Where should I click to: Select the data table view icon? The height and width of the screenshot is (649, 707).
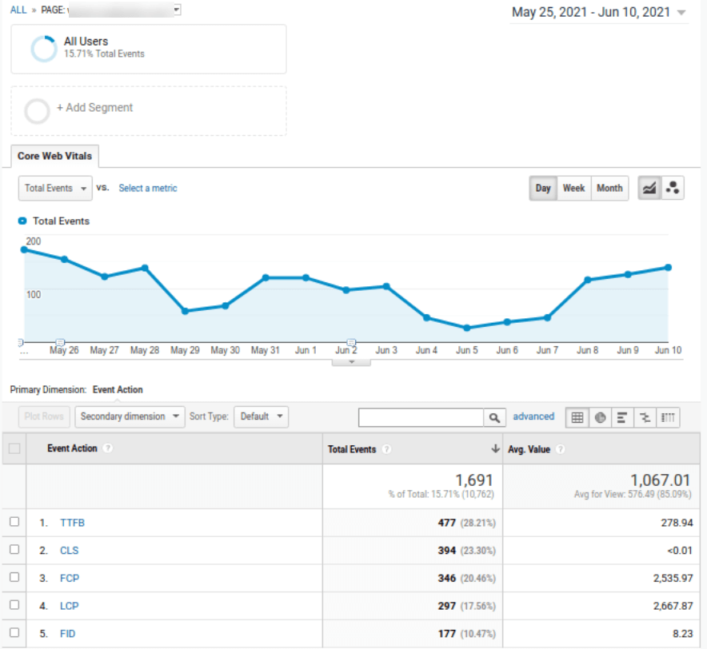coord(577,417)
